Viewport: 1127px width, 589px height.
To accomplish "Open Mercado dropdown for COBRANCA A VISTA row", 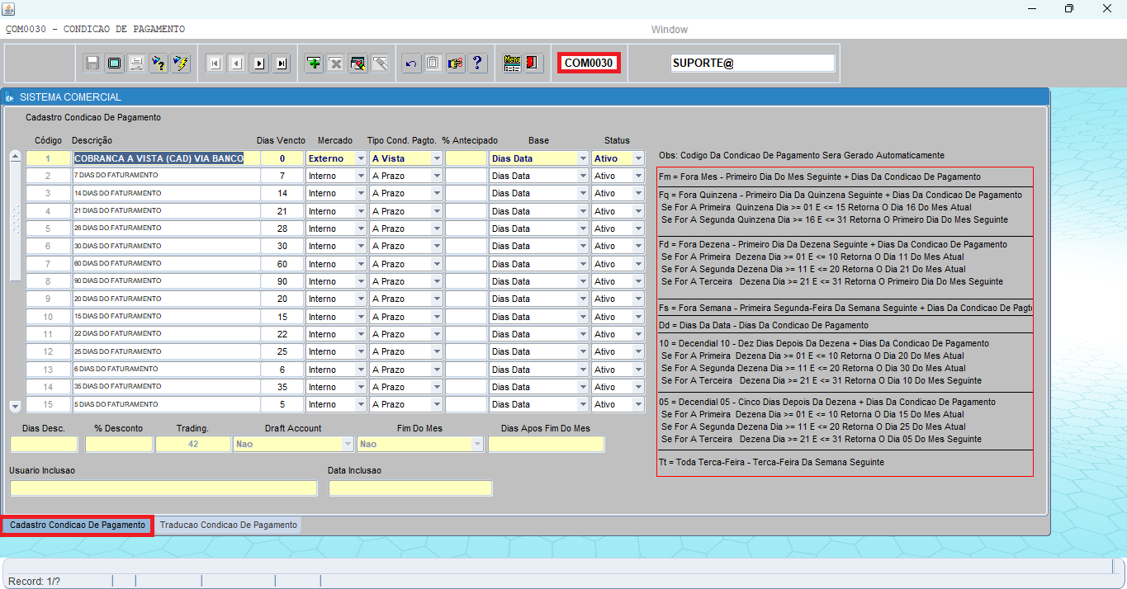I will (x=360, y=158).
